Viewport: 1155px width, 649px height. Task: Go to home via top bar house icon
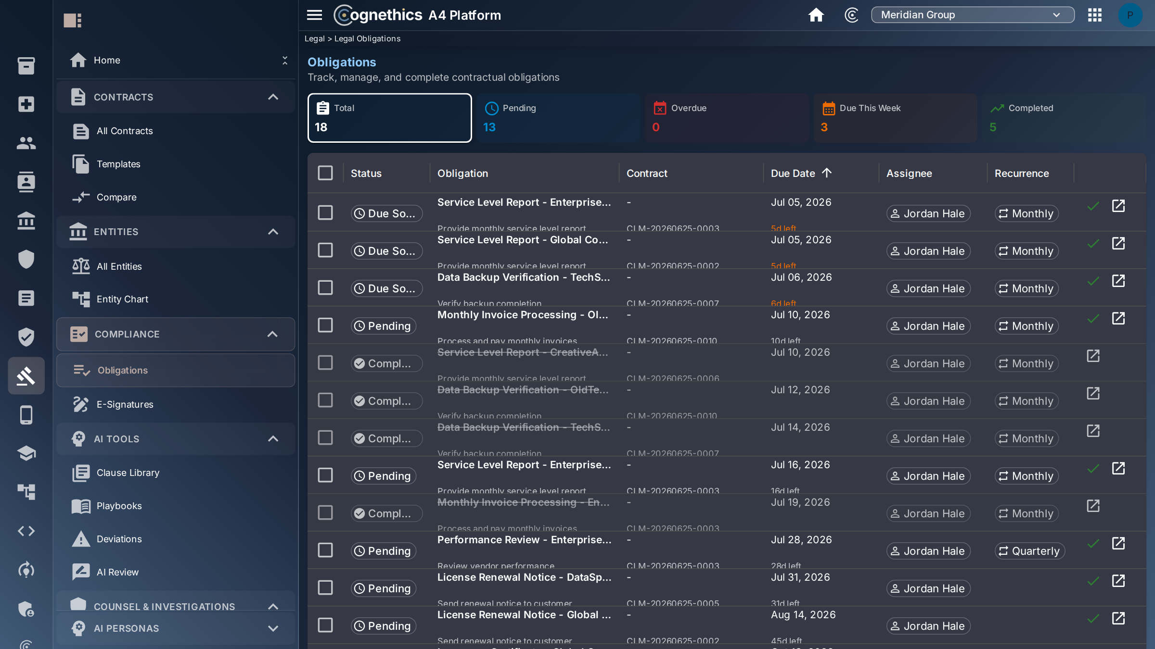click(x=816, y=15)
